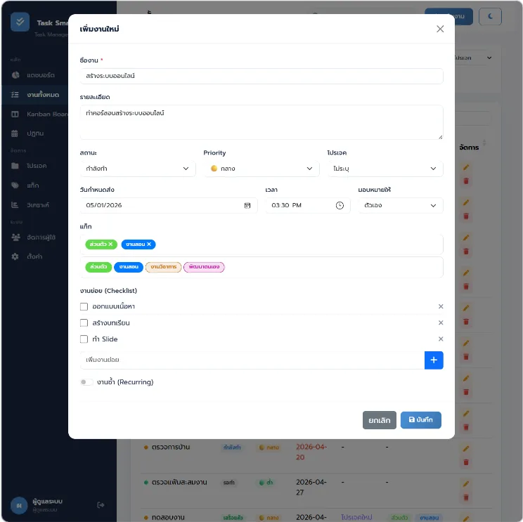Click delete trash on ตรวจแฟ้มสะสมงาน row
This screenshot has width=523, height=522.
tap(466, 498)
